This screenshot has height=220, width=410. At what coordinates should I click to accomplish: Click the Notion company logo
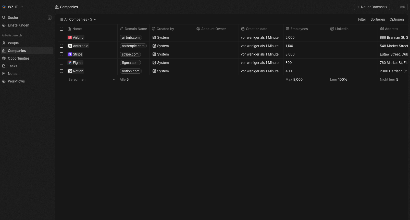[70, 71]
